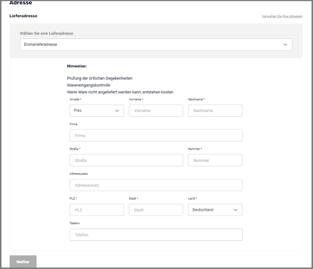Viewport: 313px width, 269px height.
Task: Expand the Land country dropdown
Action: (215, 210)
